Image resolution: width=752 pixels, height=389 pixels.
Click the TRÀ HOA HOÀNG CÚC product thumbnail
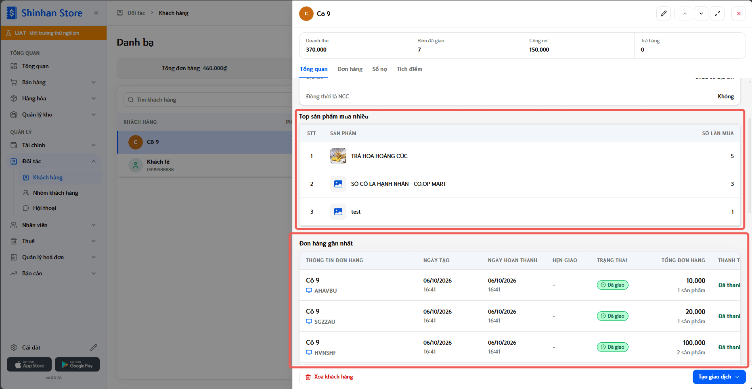pos(338,156)
